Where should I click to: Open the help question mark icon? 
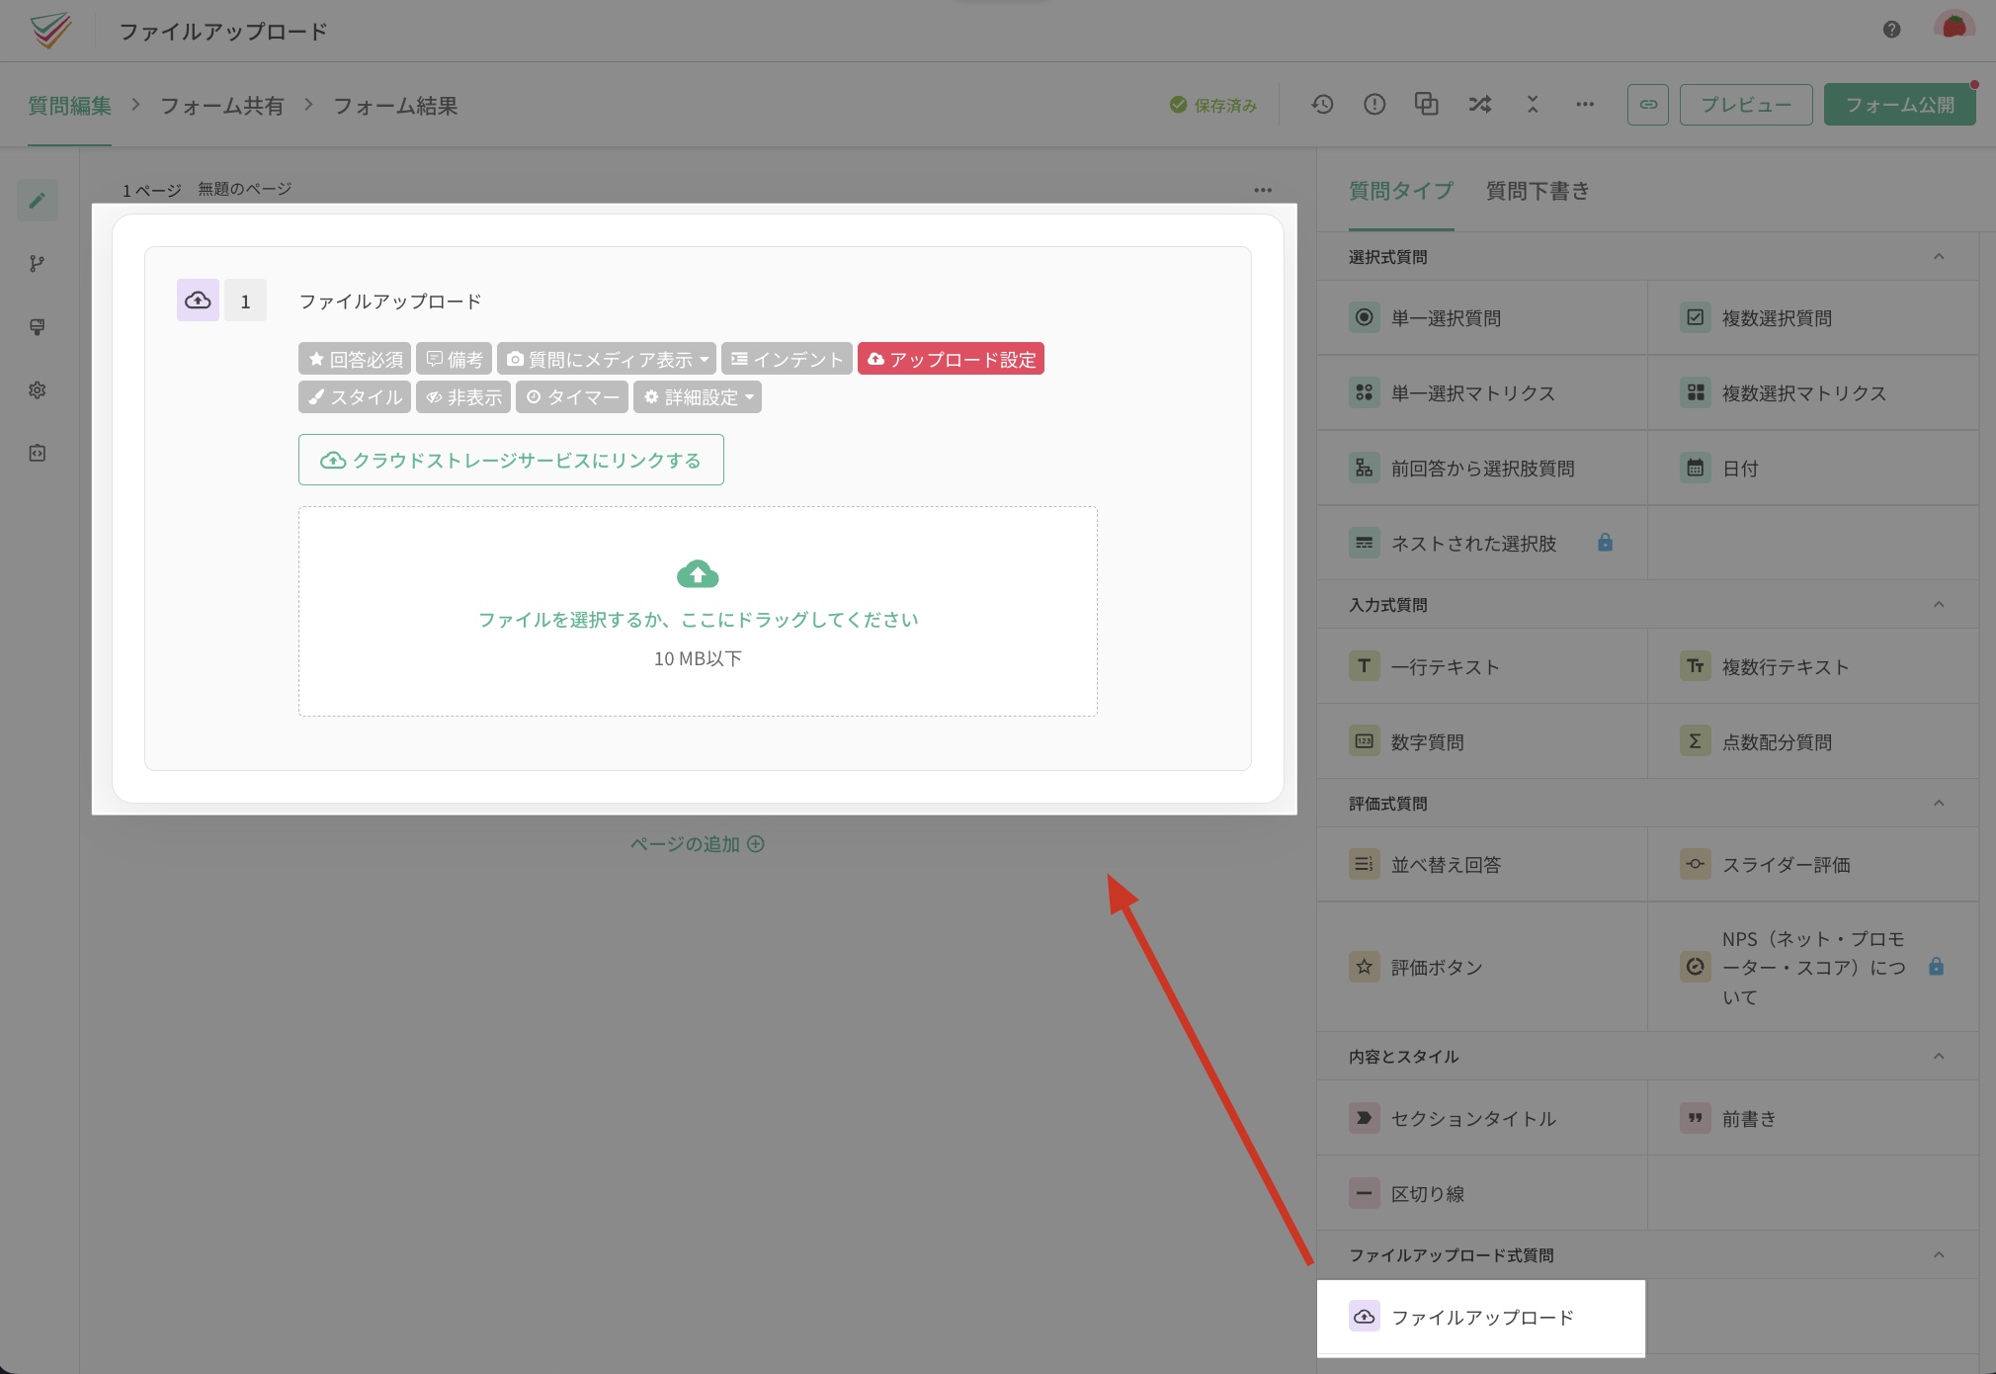point(1891,30)
